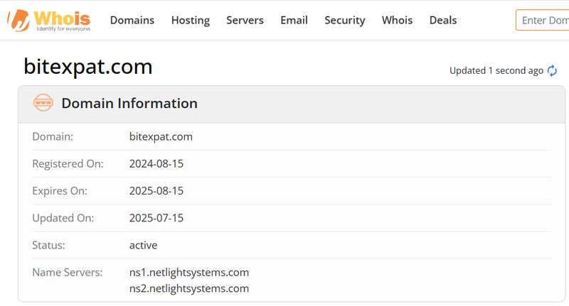Viewport: 569px width, 306px height.
Task: Open the Hosting menu
Action: (191, 21)
